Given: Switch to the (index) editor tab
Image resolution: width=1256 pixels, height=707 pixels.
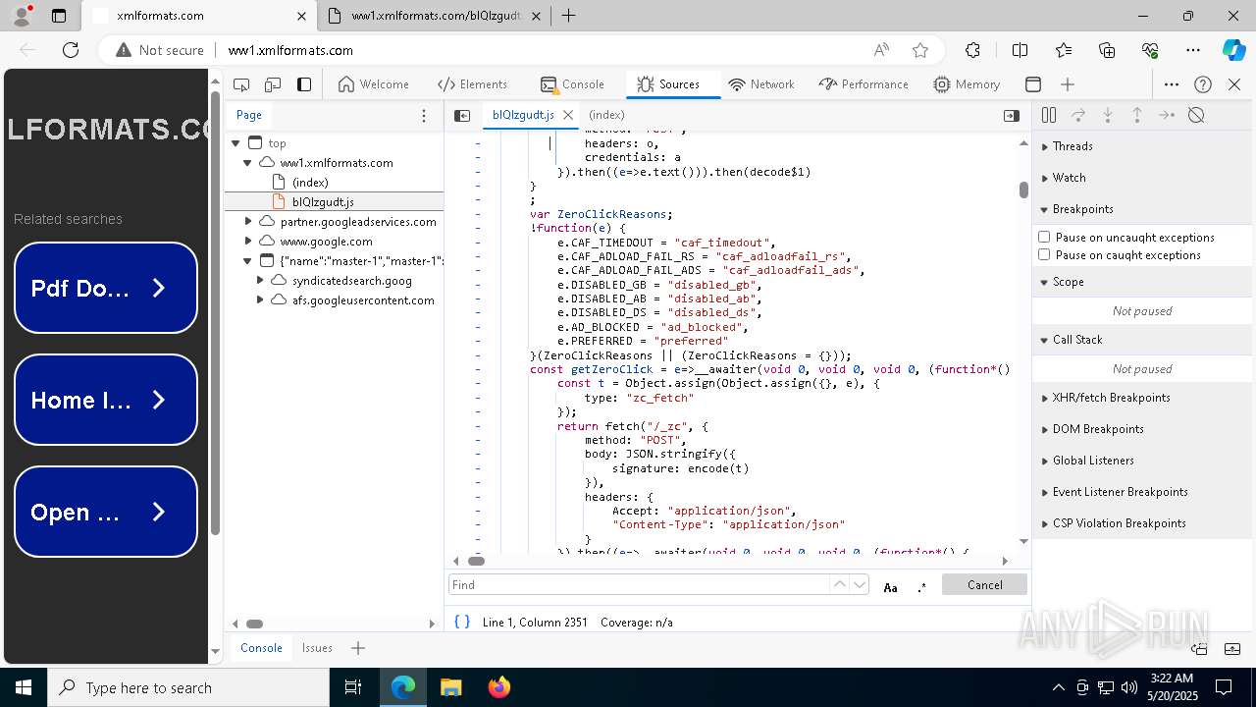Looking at the screenshot, I should point(606,115).
